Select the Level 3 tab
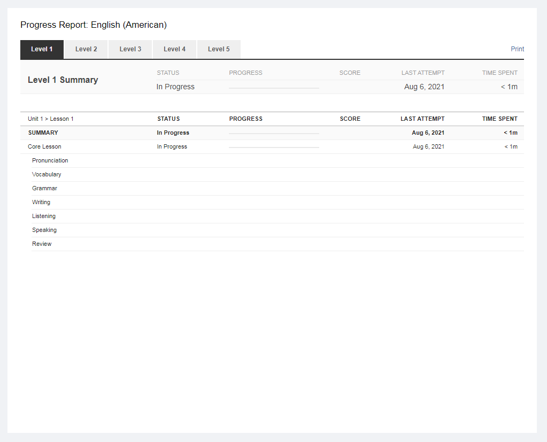 pos(130,49)
